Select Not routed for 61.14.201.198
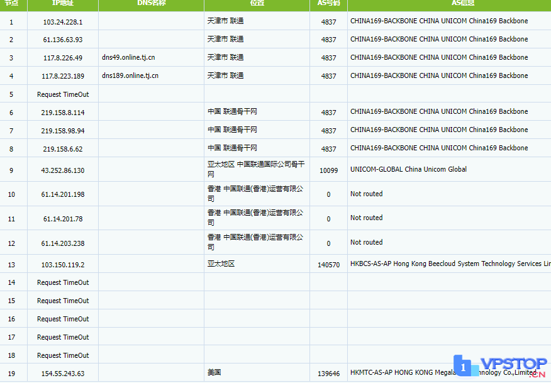The height and width of the screenshot is (383, 551). pyautogui.click(x=367, y=194)
